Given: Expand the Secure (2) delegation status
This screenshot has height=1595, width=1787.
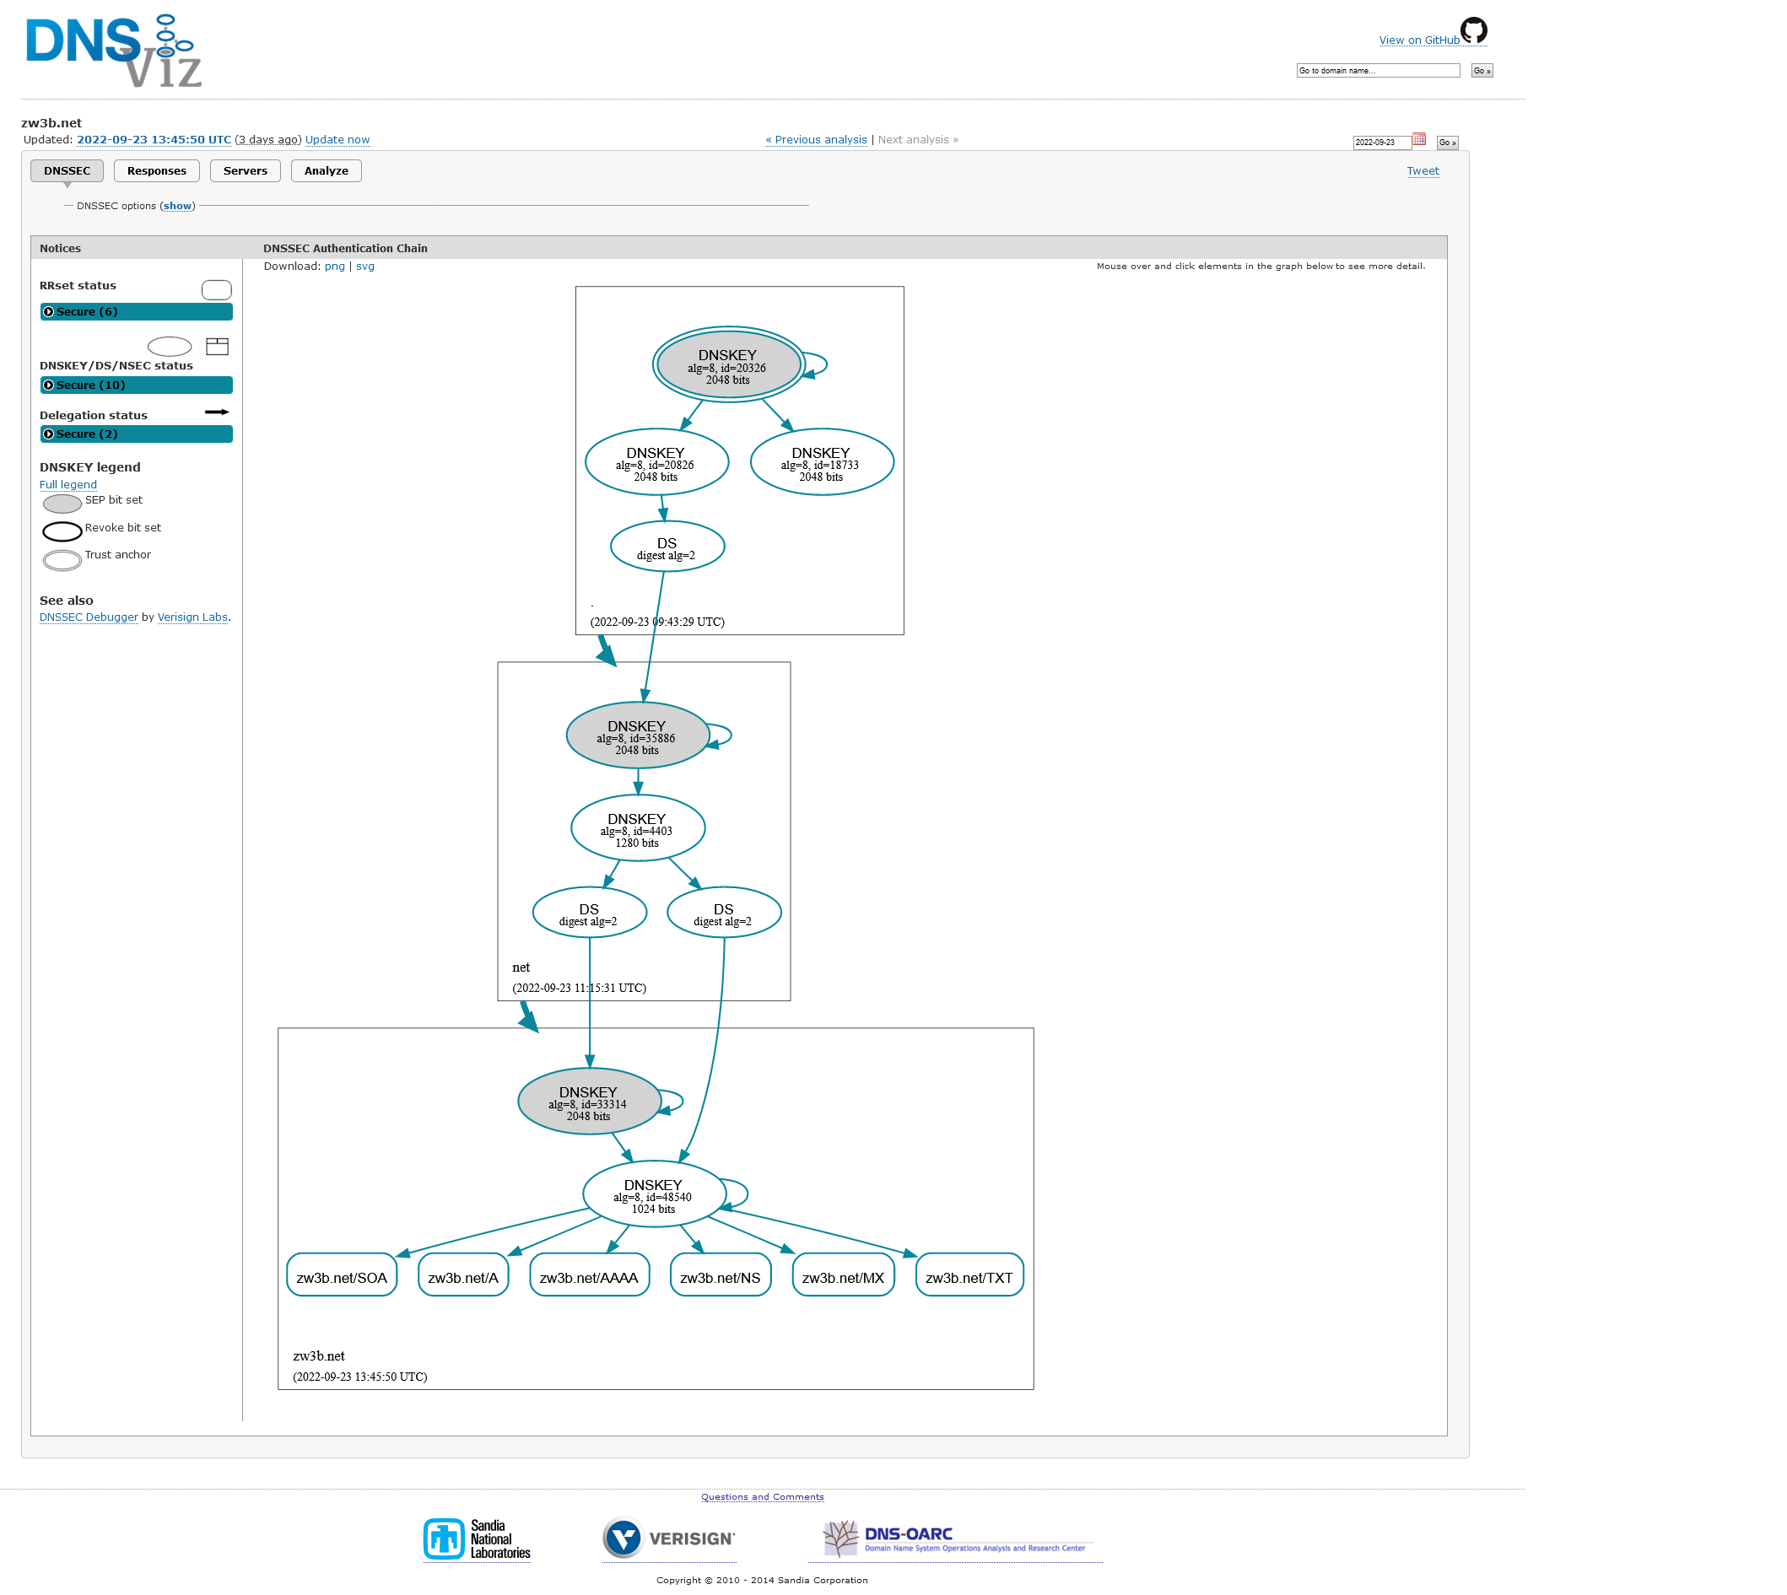Looking at the screenshot, I should click(x=137, y=434).
